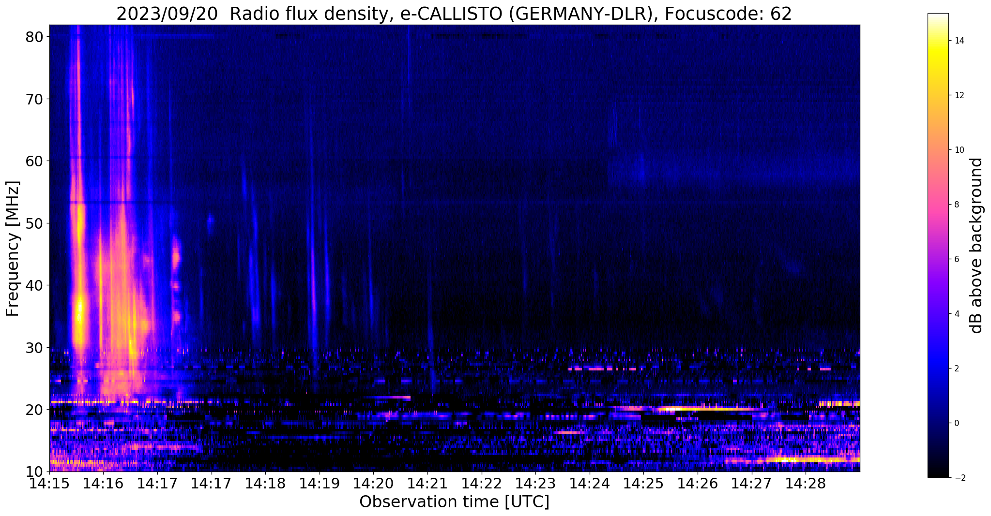Screen dimensions: 991x516
Task: Click the 'Observation time [UTC]' x-axis label
Action: [454, 501]
